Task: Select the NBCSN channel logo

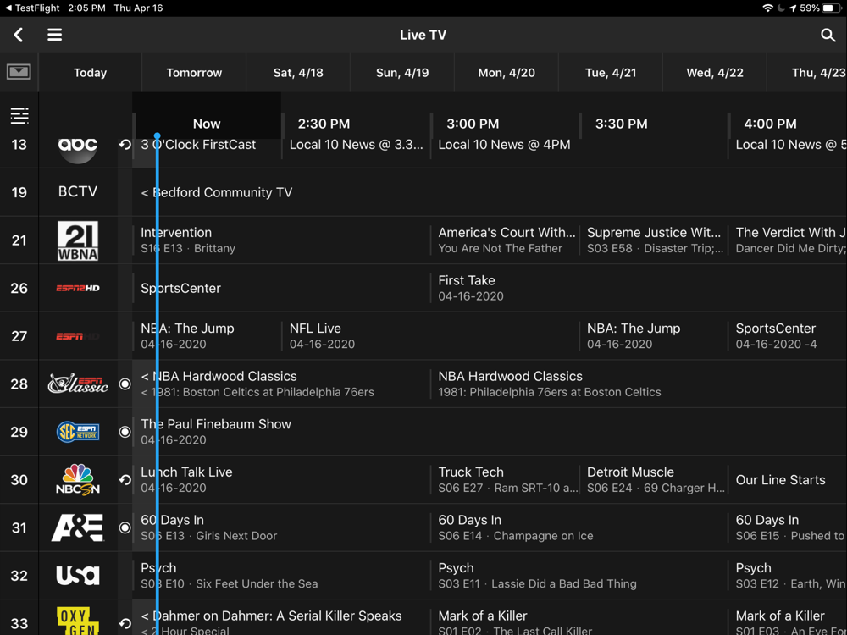Action: 78,479
